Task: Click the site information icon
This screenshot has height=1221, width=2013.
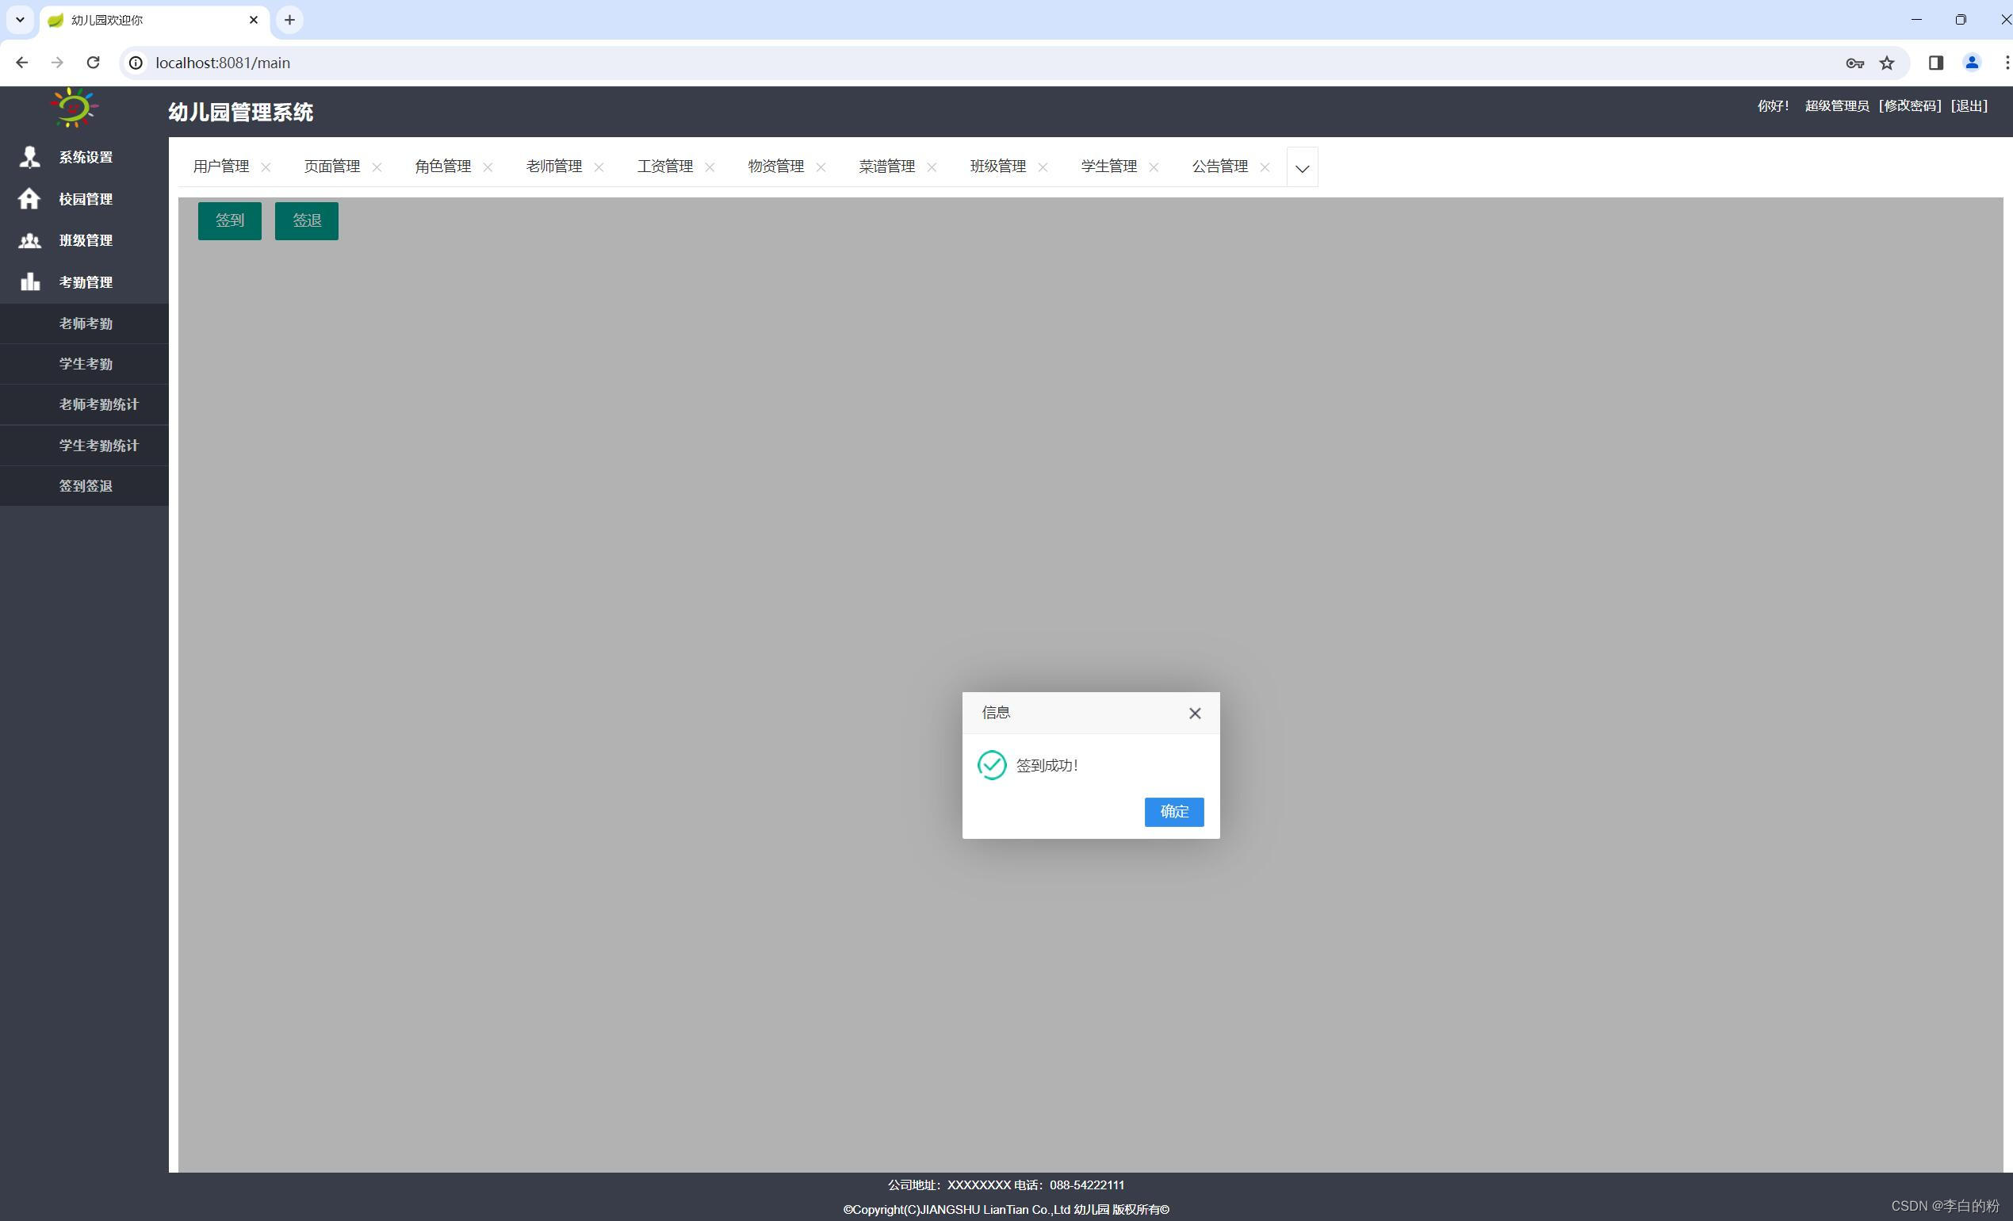Action: pos(136,63)
